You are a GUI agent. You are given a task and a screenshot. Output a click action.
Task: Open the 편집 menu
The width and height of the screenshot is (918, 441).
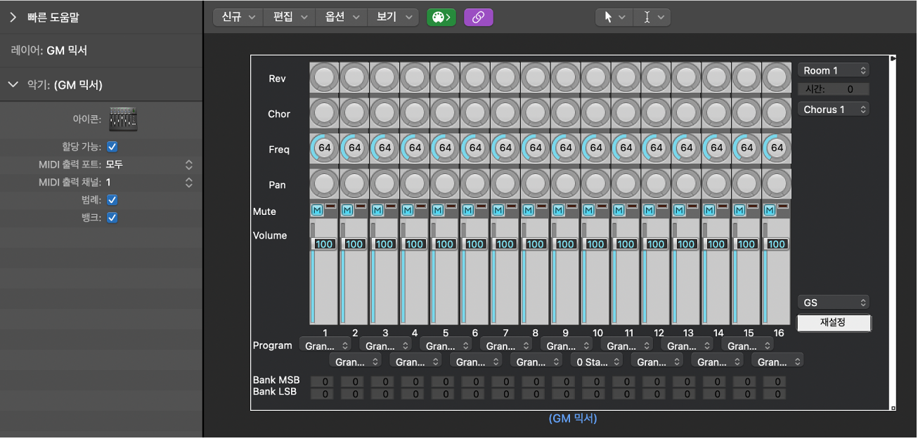coord(288,18)
